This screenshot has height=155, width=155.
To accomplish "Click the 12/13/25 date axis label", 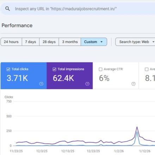I will pyautogui.click(x=68, y=151).
